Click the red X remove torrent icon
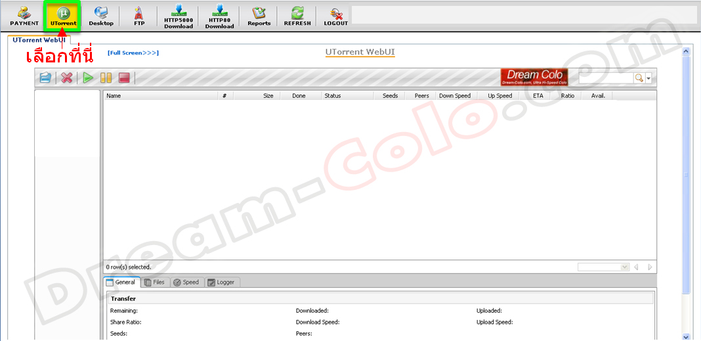The height and width of the screenshot is (341, 701). 67,78
